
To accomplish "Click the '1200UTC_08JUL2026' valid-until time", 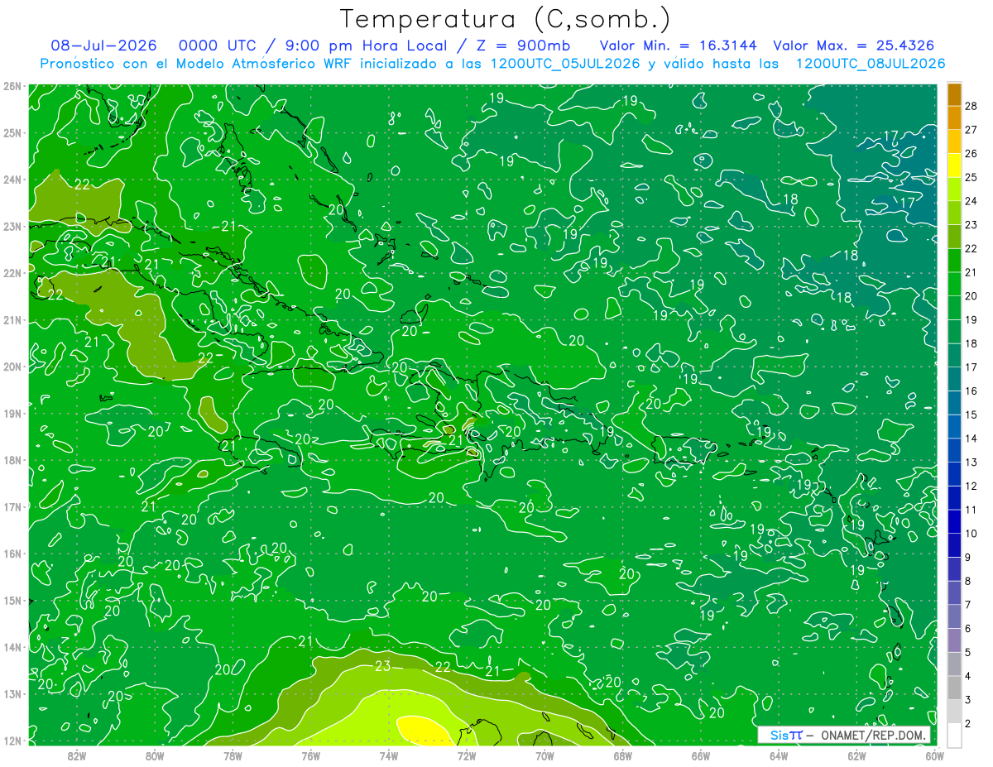I will point(871,64).
